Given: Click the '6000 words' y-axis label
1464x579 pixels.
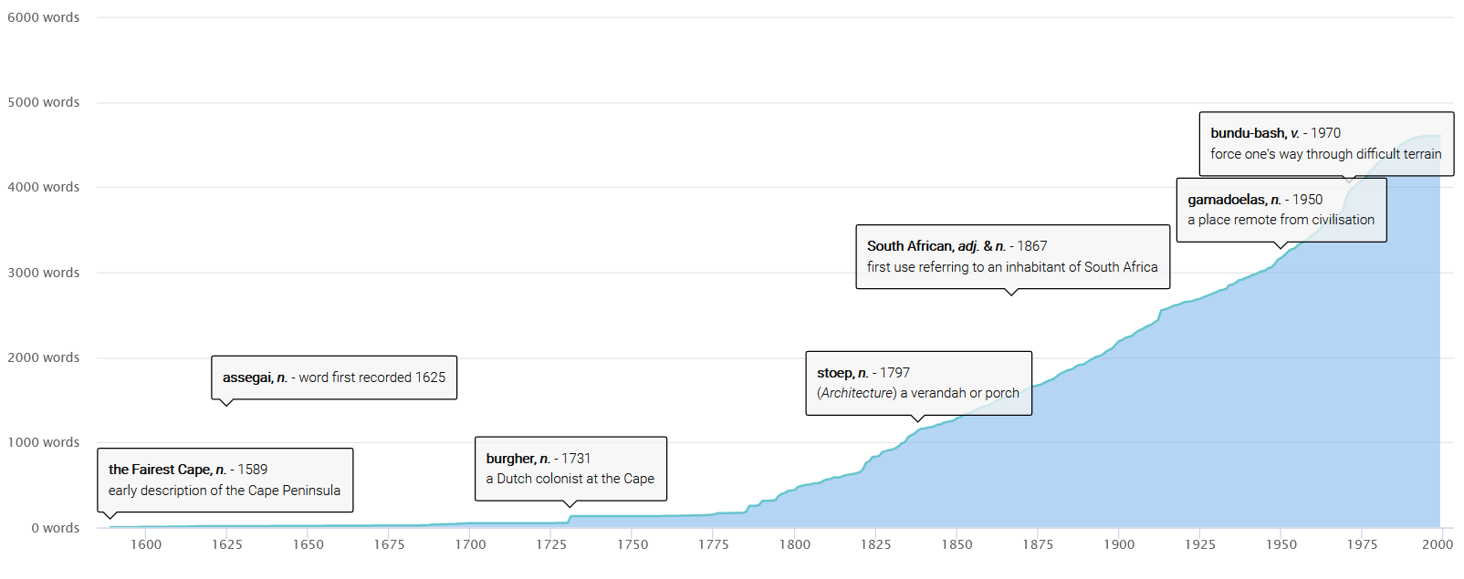Looking at the screenshot, I should click(44, 17).
